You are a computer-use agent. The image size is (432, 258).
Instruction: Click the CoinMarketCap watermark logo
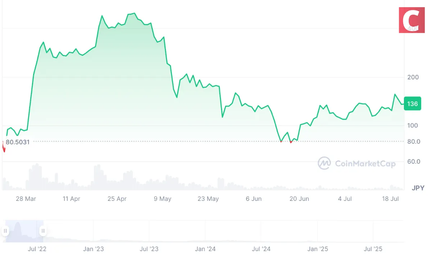click(356, 163)
